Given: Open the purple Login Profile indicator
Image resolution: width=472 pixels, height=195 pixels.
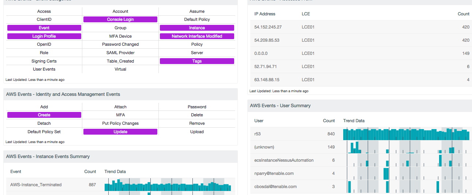Looking at the screenshot, I should [44, 36].
